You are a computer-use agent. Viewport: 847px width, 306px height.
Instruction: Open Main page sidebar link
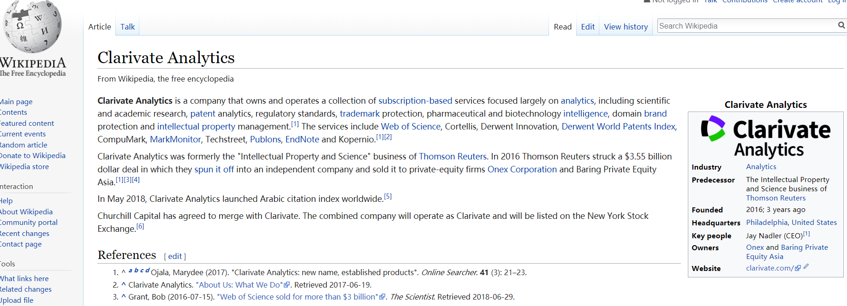[x=16, y=102]
